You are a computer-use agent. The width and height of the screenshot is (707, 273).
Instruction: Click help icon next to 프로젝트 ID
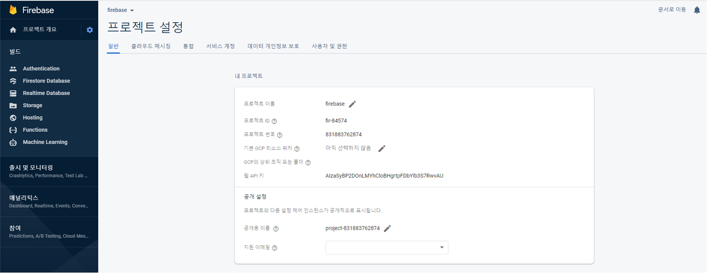274,121
